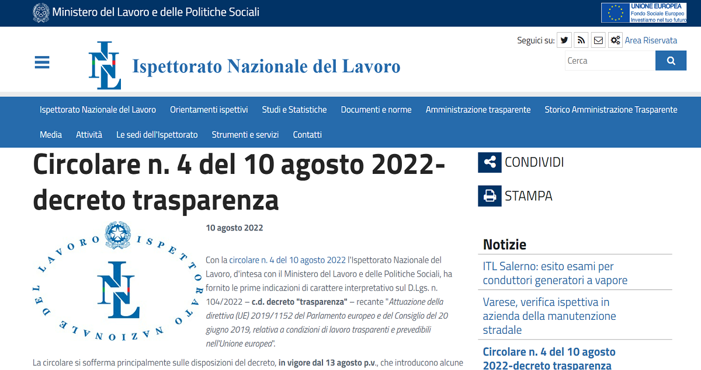Open Circolare n. 4 decreto trasparenza news link
Image resolution: width=701 pixels, height=370 pixels.
click(549, 358)
